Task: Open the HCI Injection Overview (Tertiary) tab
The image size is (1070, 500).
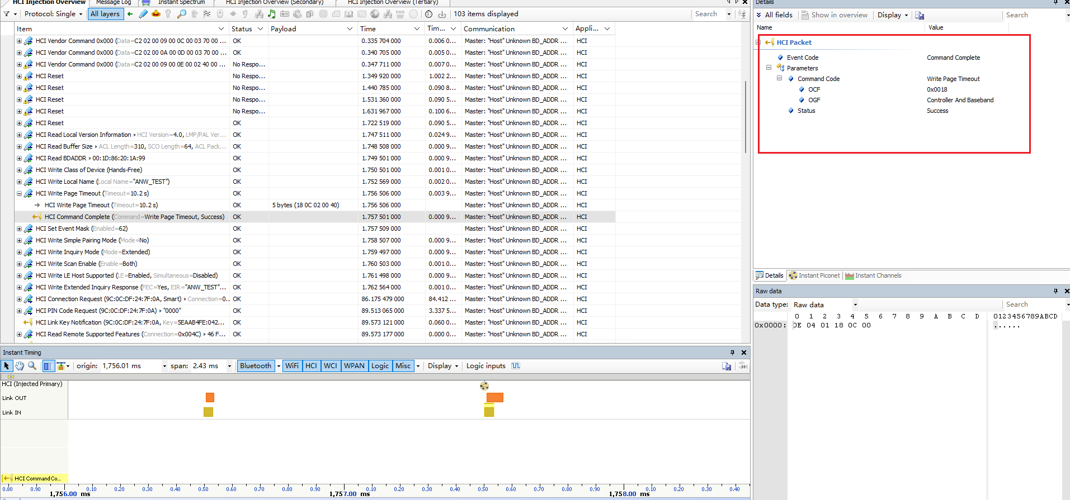Action: point(393,2)
